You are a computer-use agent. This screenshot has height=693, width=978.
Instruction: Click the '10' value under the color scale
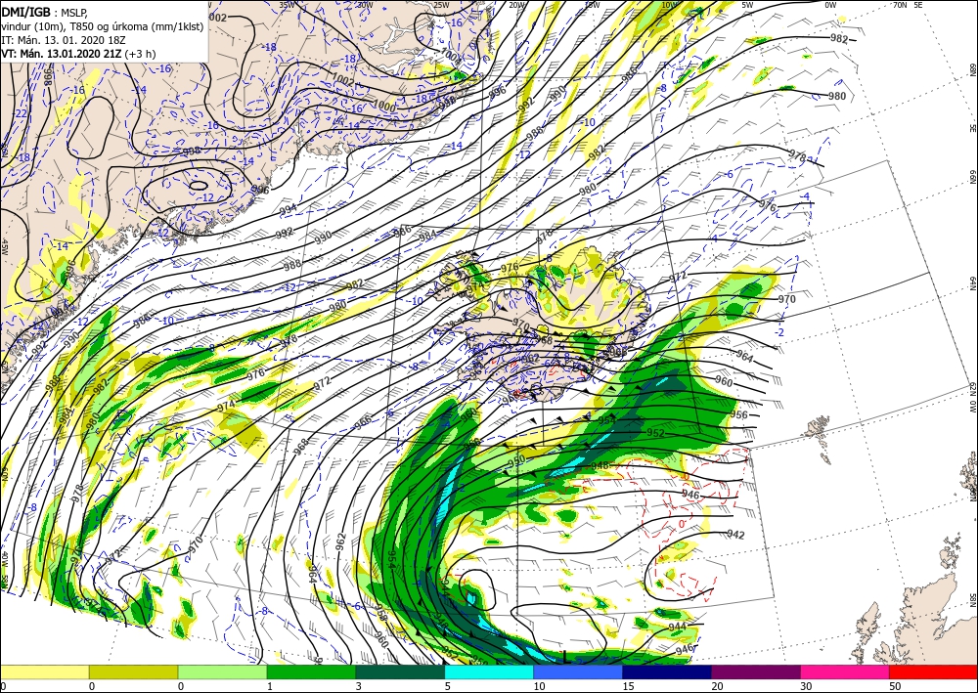tap(539, 686)
